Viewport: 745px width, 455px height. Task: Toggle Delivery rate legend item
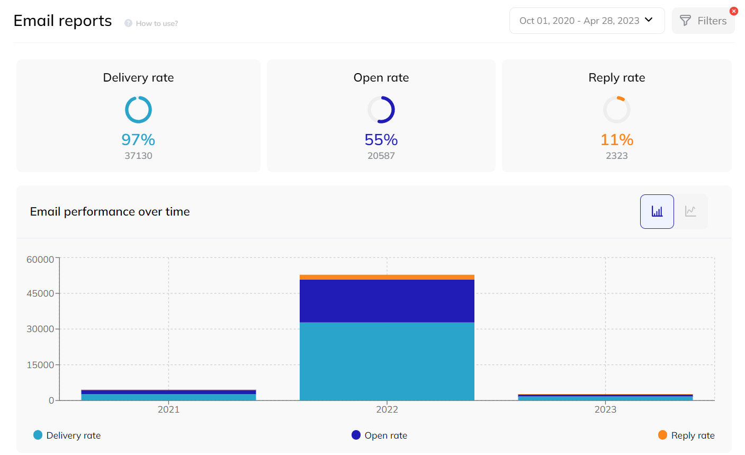pos(67,435)
